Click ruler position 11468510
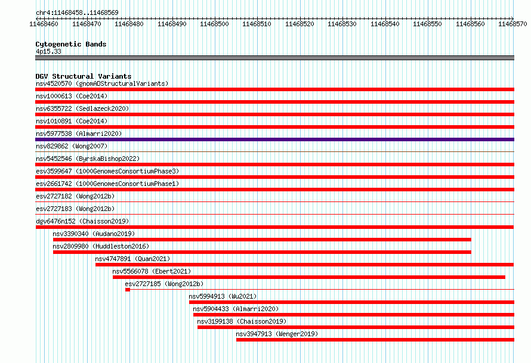The width and height of the screenshot is (531, 363). point(257,24)
